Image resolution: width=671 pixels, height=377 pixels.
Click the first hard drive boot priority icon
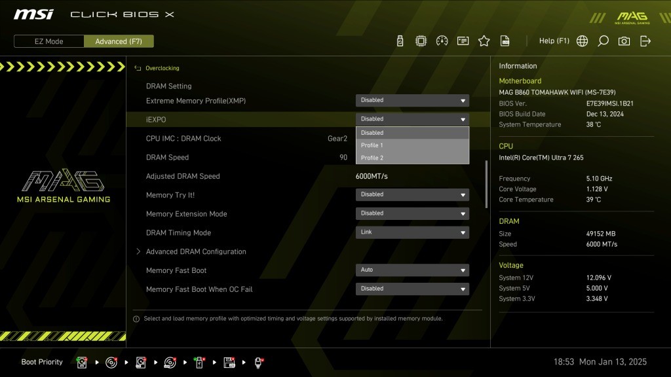click(x=82, y=362)
